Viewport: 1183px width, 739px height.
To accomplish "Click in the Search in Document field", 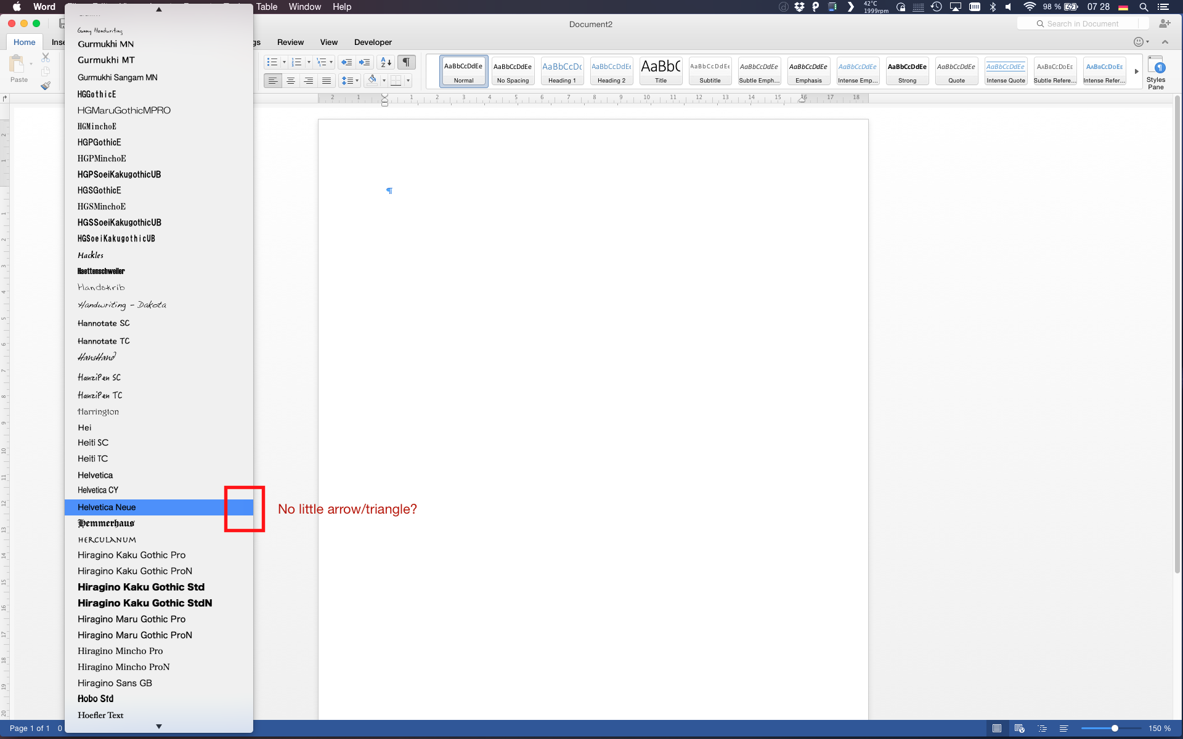I will click(x=1083, y=23).
